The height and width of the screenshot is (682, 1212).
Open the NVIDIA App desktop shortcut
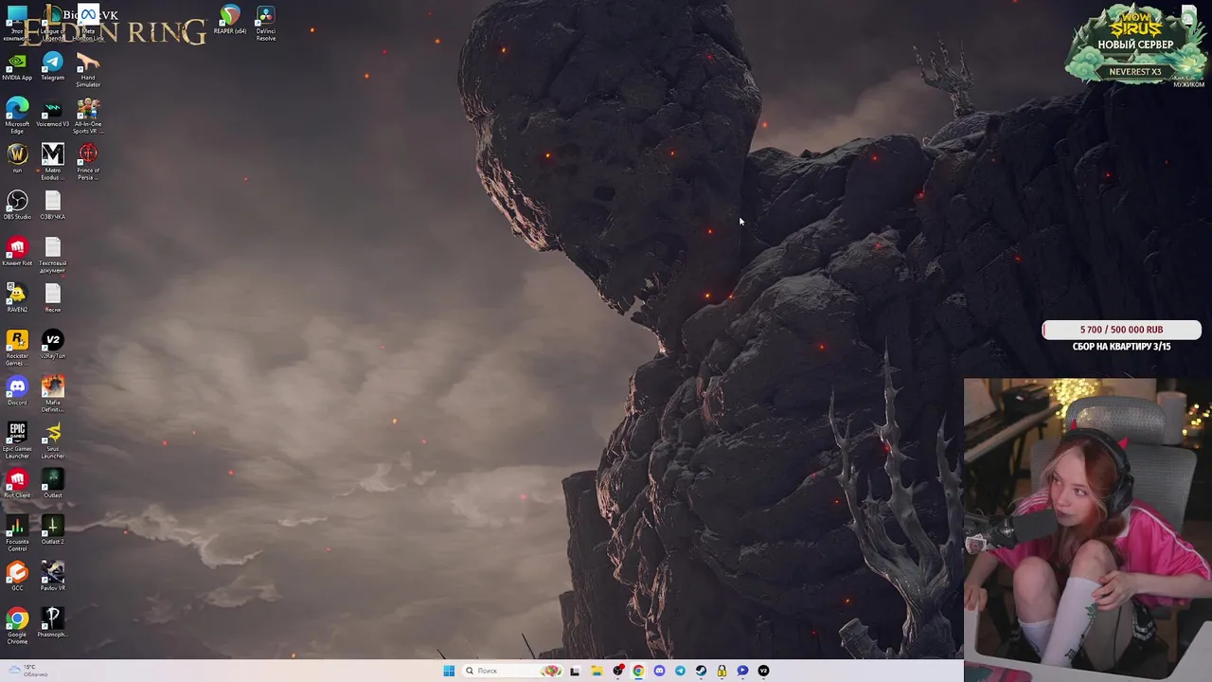click(17, 66)
